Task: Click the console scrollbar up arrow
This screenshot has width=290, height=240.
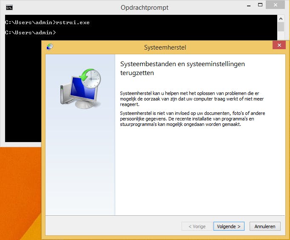Action: pos(281,19)
